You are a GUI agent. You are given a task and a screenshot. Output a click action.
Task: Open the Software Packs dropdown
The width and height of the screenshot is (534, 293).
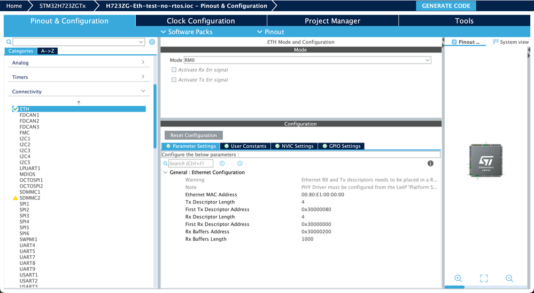pyautogui.click(x=187, y=32)
